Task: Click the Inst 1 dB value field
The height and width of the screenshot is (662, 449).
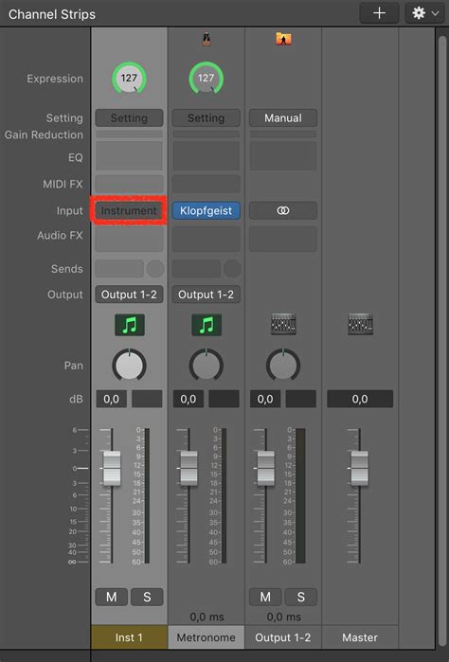Action: click(x=112, y=399)
